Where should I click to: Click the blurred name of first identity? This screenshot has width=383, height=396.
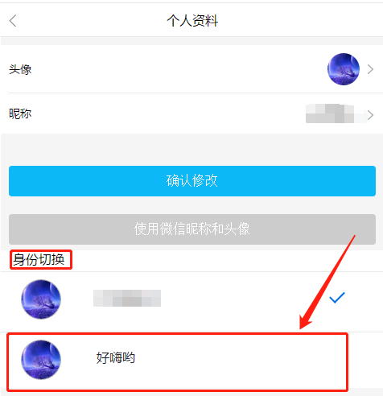point(127,298)
